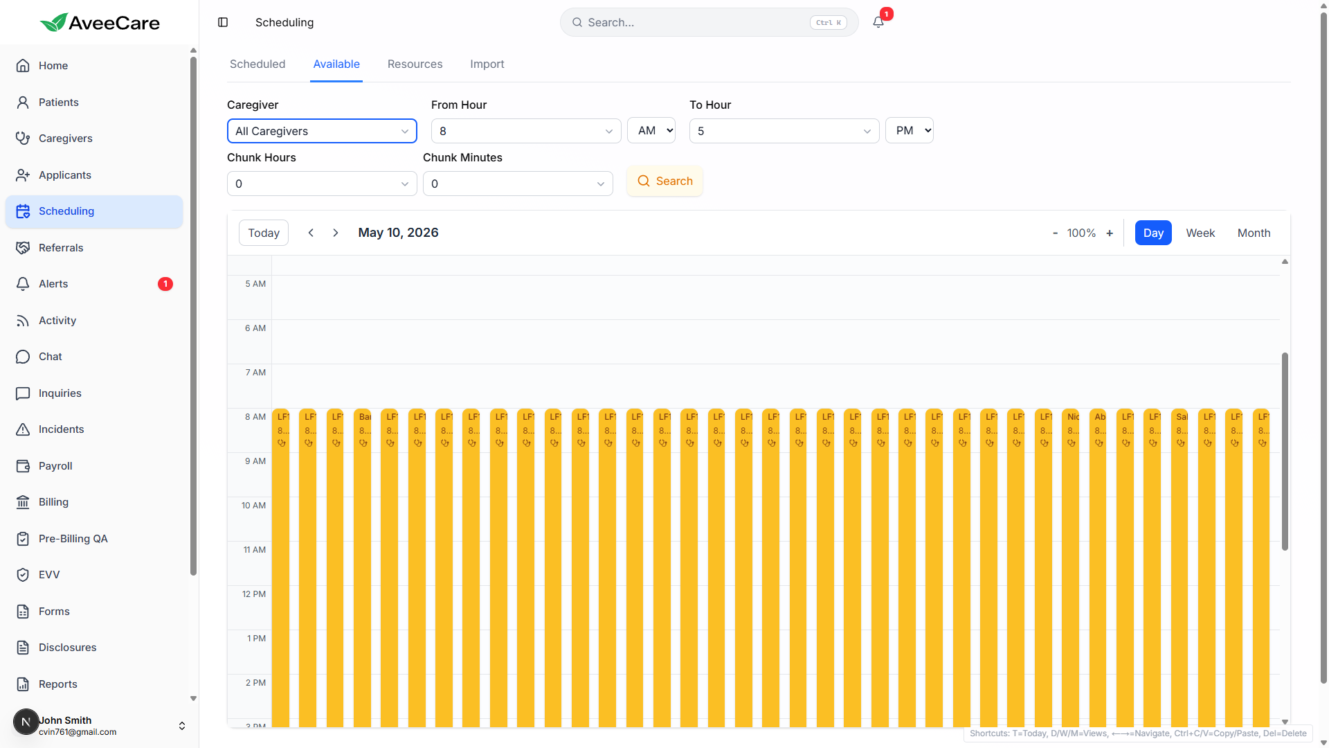Screen dimensions: 1329x748
Task: Open the Resources tab
Action: tap(415, 64)
